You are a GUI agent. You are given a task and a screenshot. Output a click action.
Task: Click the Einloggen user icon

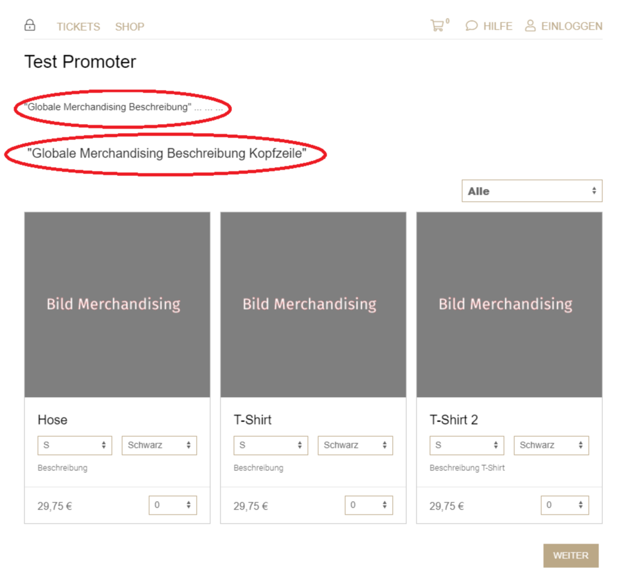[x=530, y=26]
